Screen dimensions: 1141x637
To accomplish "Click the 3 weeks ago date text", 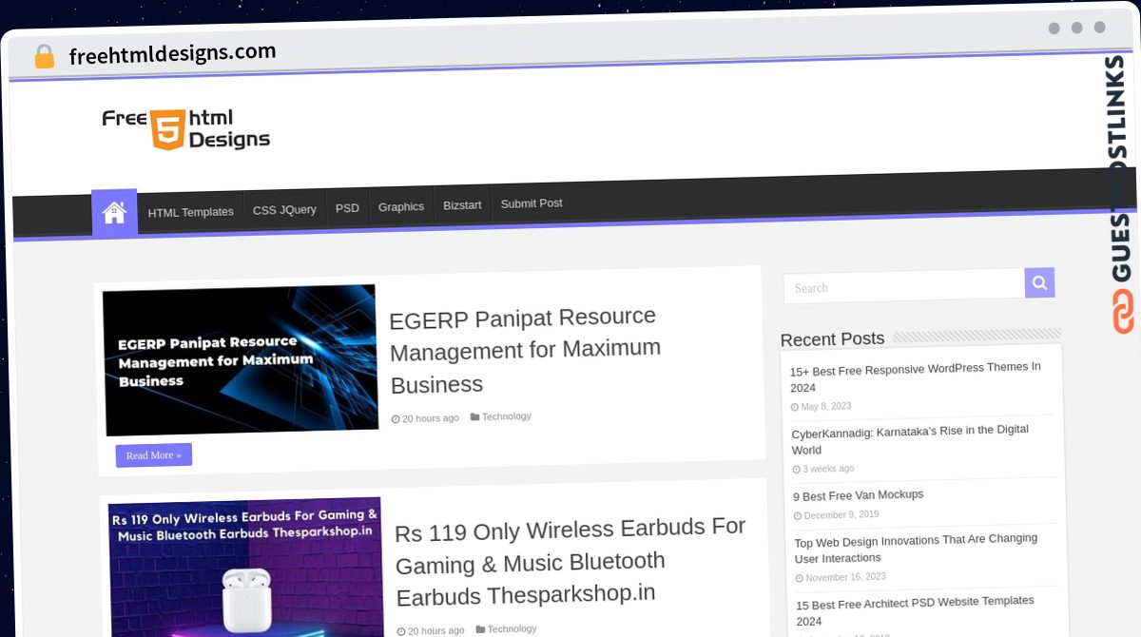I will point(828,469).
